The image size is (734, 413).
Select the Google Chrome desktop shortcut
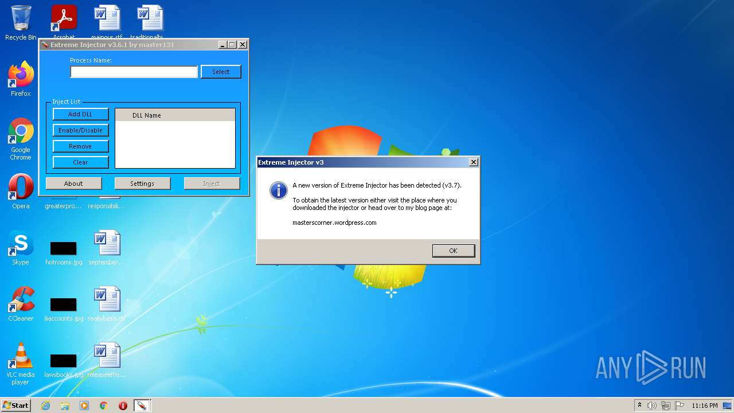[x=21, y=139]
